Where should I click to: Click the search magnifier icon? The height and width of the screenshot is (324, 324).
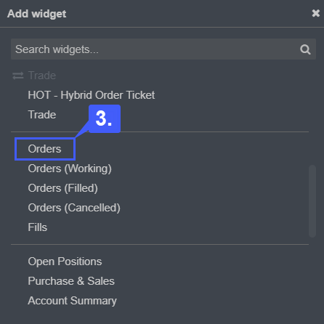pyautogui.click(x=305, y=49)
